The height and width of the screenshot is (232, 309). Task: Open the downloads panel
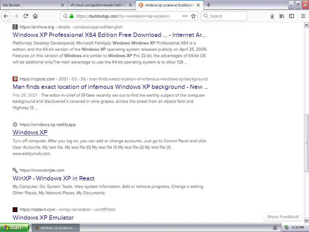(x=272, y=16)
